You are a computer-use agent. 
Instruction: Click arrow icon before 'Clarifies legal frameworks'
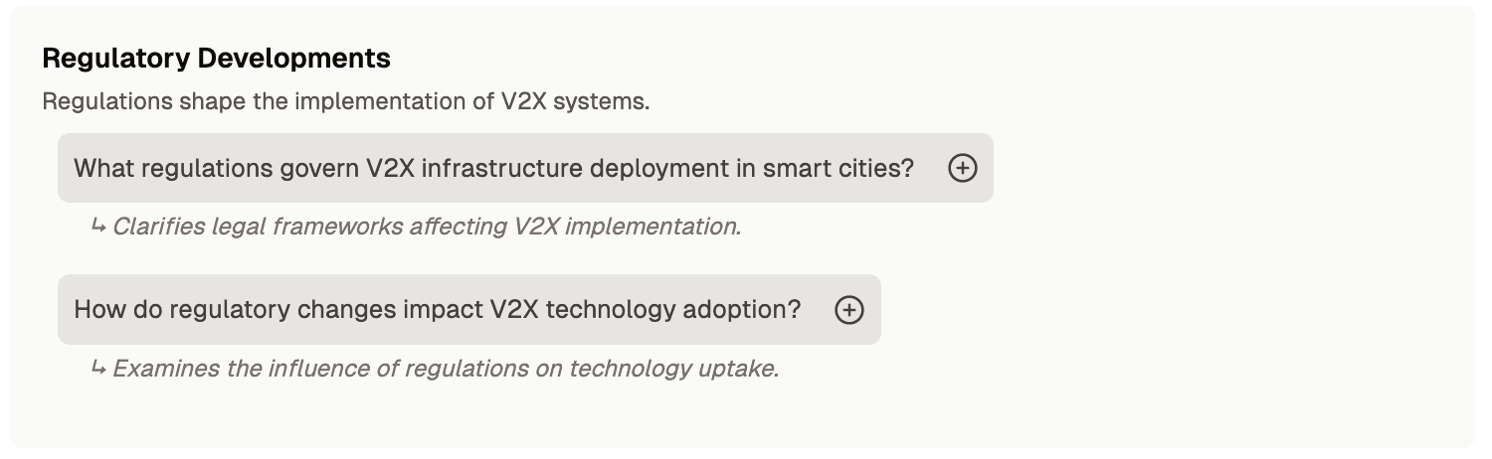pyautogui.click(x=98, y=226)
